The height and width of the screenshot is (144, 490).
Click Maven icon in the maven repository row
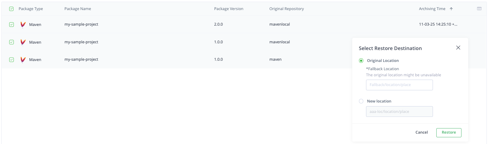[23, 60]
